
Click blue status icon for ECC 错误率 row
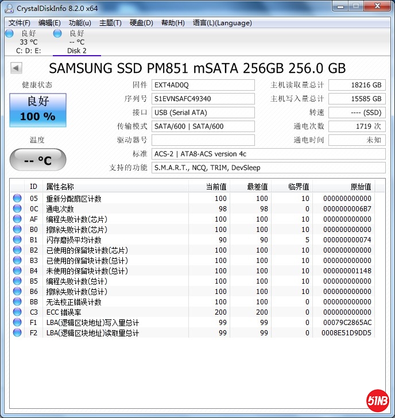17,312
